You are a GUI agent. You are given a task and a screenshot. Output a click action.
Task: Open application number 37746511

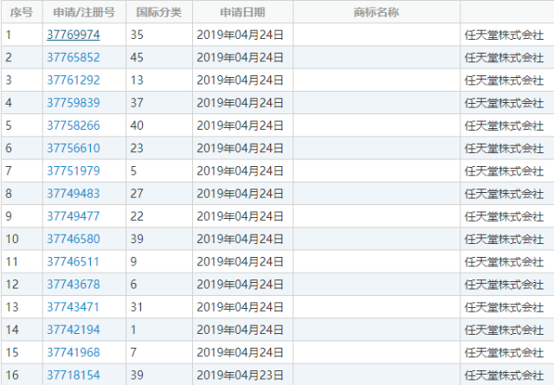pyautogui.click(x=73, y=262)
